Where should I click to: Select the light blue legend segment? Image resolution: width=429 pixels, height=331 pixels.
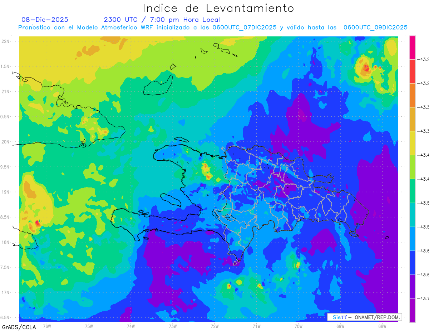(412, 239)
